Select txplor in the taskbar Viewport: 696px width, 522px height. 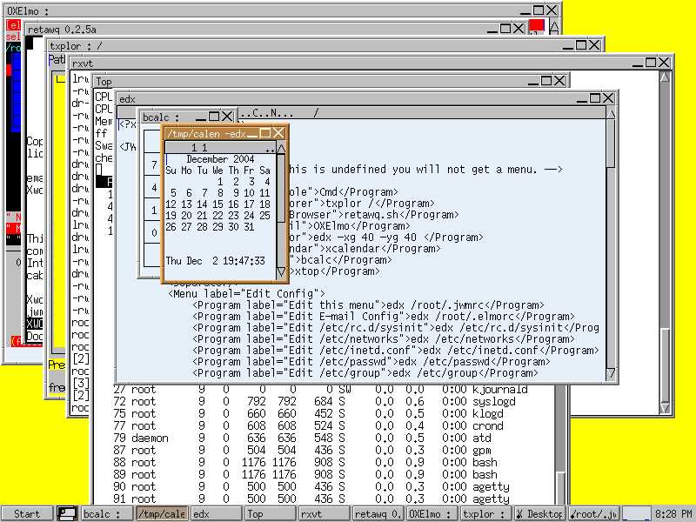pyautogui.click(x=484, y=513)
